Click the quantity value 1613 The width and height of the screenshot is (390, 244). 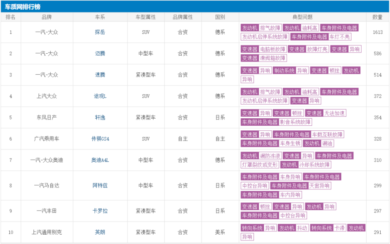coord(378,32)
